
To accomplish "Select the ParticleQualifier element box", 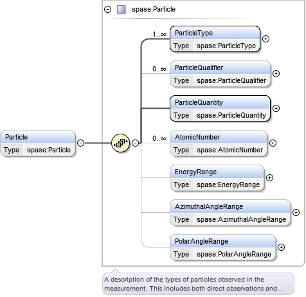I will point(220,74).
